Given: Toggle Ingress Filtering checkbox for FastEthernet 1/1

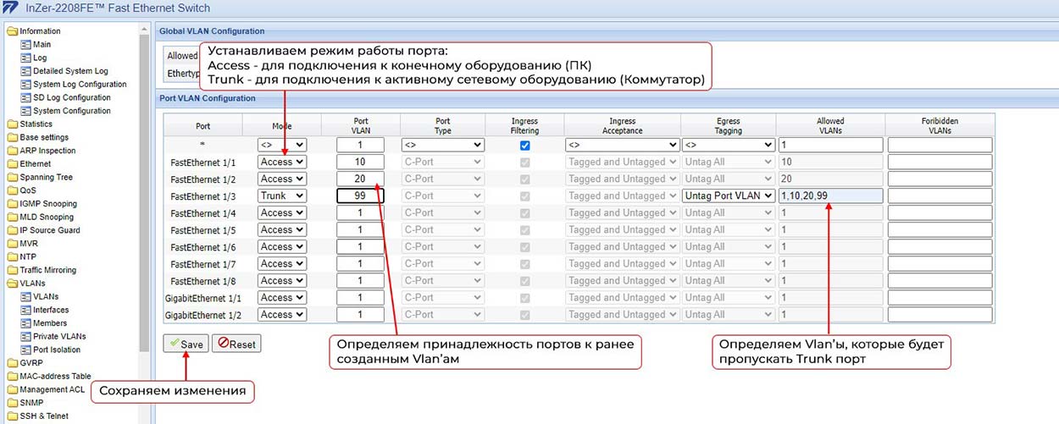Looking at the screenshot, I should coord(524,162).
